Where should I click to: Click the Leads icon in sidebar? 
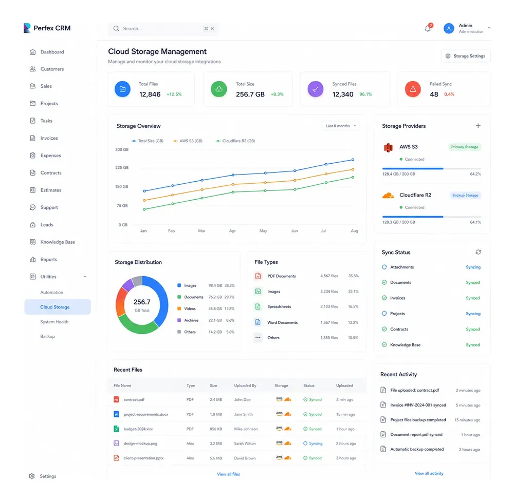coord(32,224)
